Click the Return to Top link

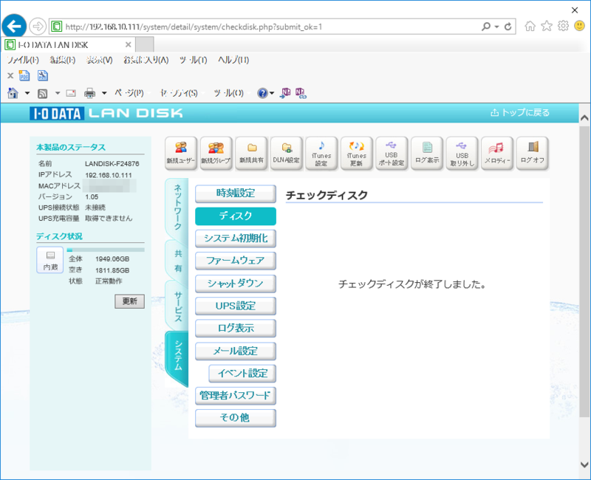pyautogui.click(x=520, y=112)
